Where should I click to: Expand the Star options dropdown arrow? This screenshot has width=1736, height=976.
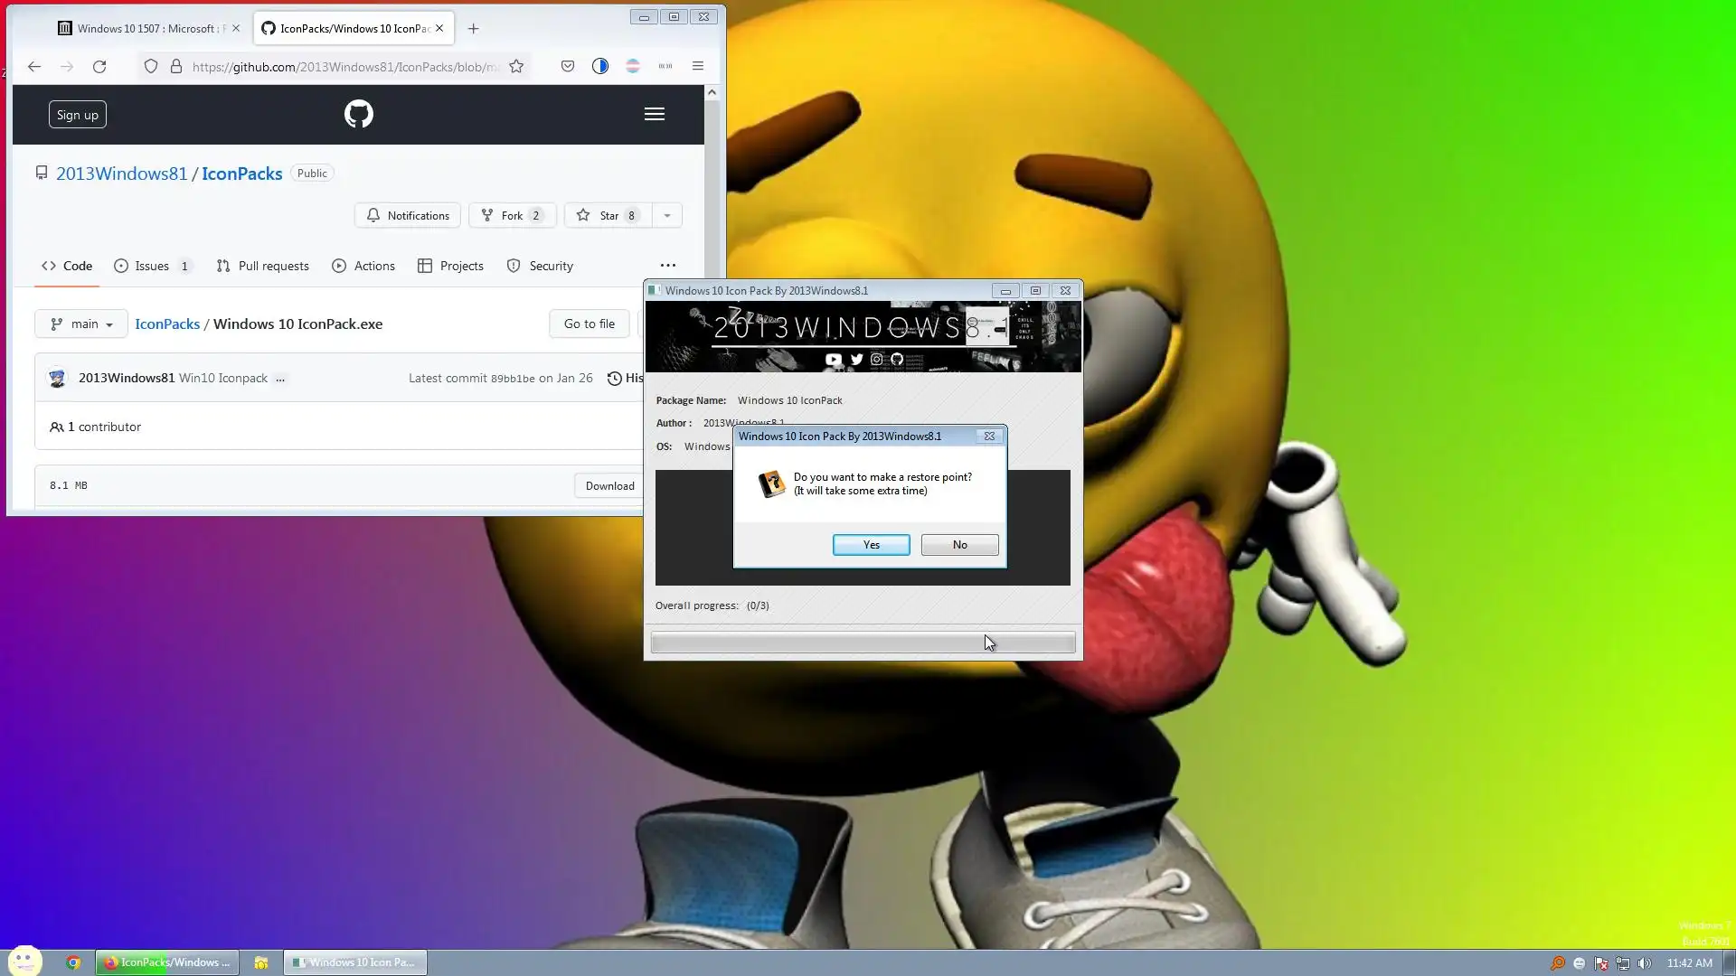point(667,215)
